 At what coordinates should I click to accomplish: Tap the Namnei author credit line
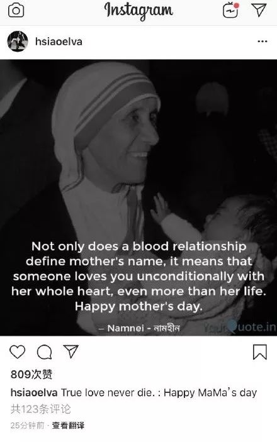(x=140, y=328)
